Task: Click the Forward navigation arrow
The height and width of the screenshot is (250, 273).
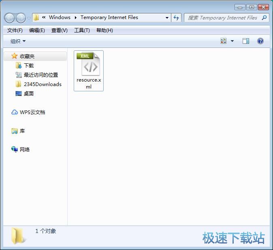Action: [x=21, y=18]
